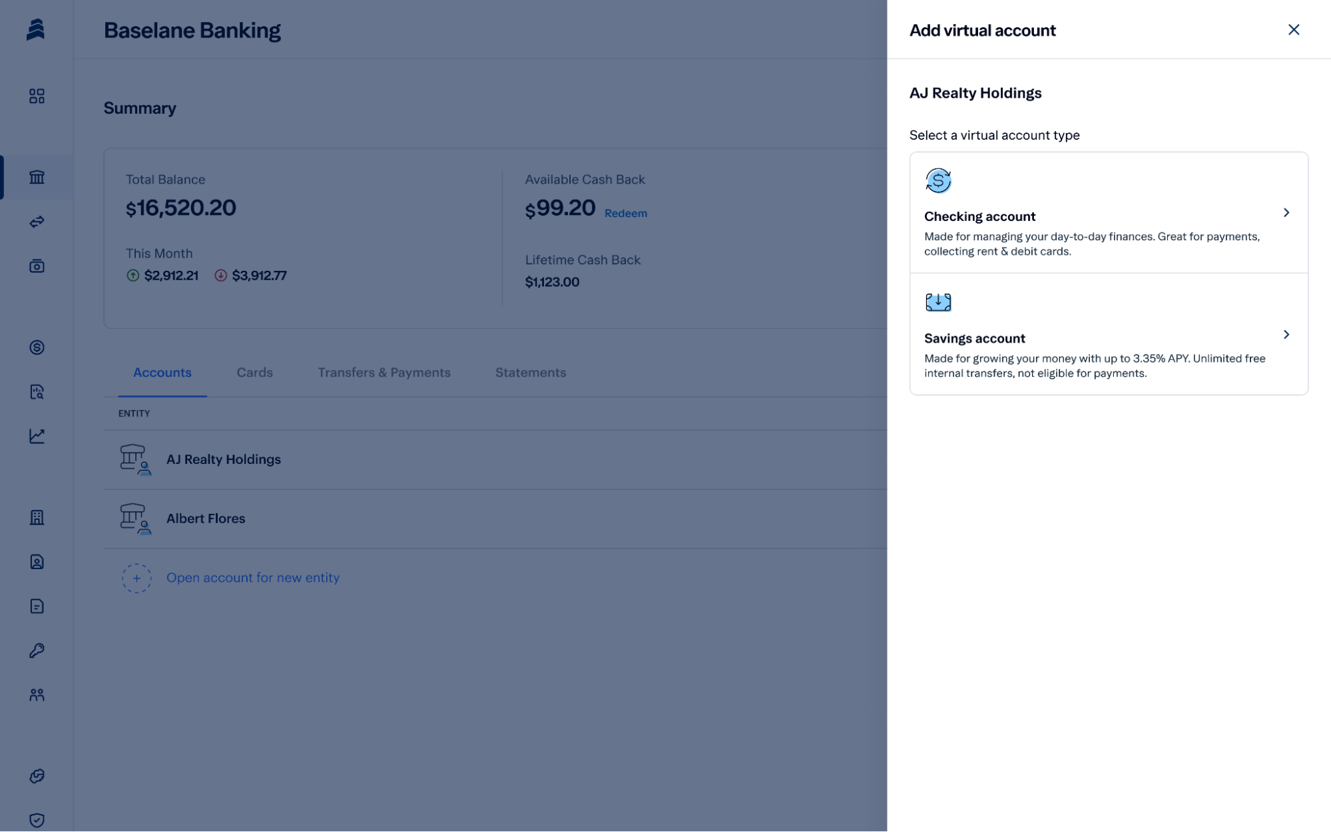Click the ENTITY column header
Image resolution: width=1331 pixels, height=832 pixels.
pyautogui.click(x=134, y=413)
